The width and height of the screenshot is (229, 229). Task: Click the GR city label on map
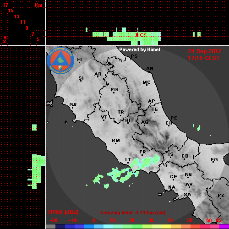(x=73, y=105)
